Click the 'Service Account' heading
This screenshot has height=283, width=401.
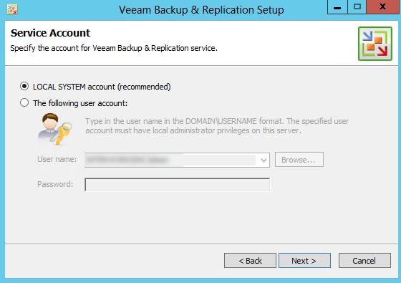pos(50,33)
